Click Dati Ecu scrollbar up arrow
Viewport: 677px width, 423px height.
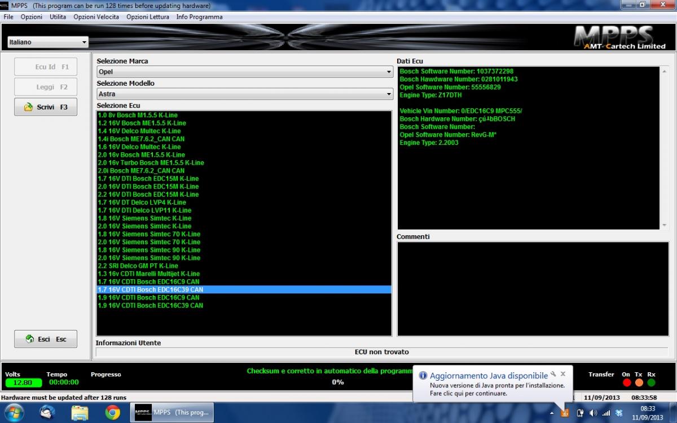click(664, 72)
